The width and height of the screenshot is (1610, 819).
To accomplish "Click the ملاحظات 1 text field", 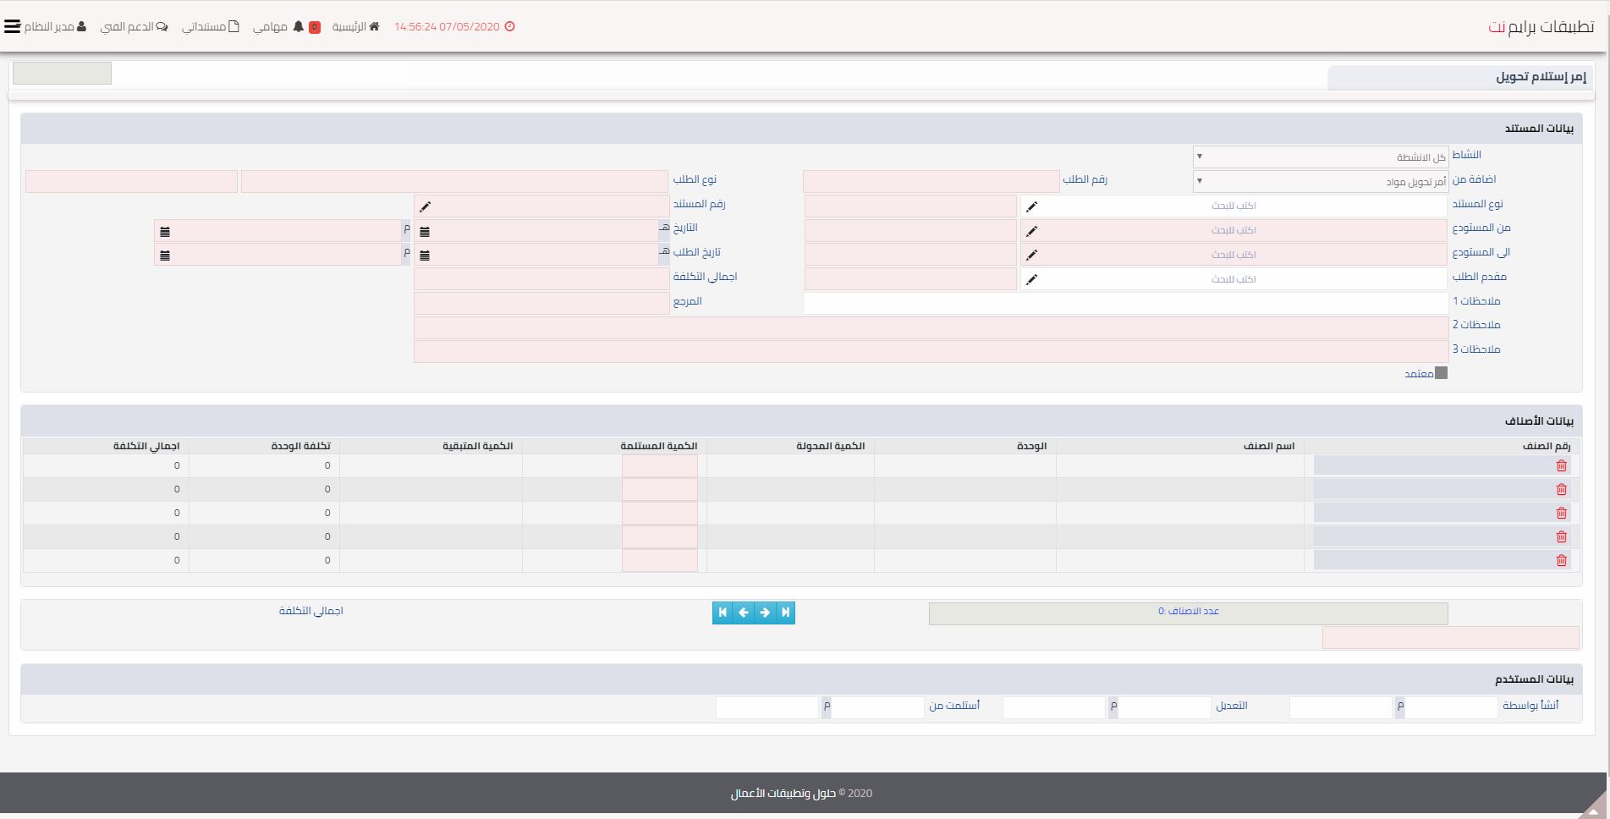I will (x=1124, y=303).
